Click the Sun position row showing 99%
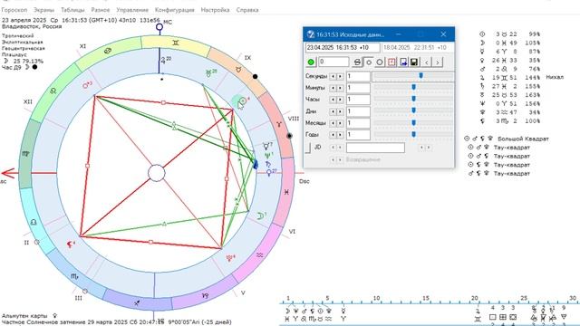 tap(509, 34)
